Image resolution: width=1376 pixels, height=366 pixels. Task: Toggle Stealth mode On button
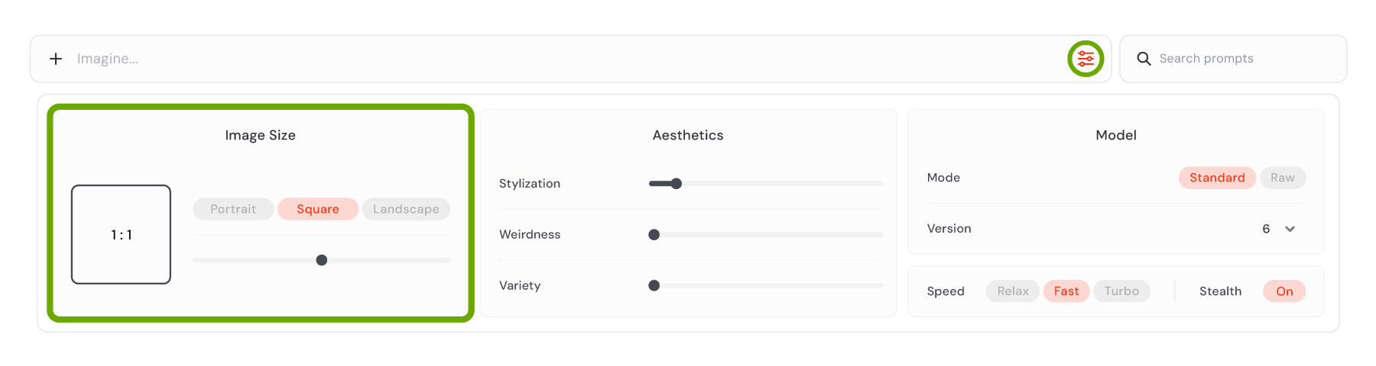tap(1284, 291)
